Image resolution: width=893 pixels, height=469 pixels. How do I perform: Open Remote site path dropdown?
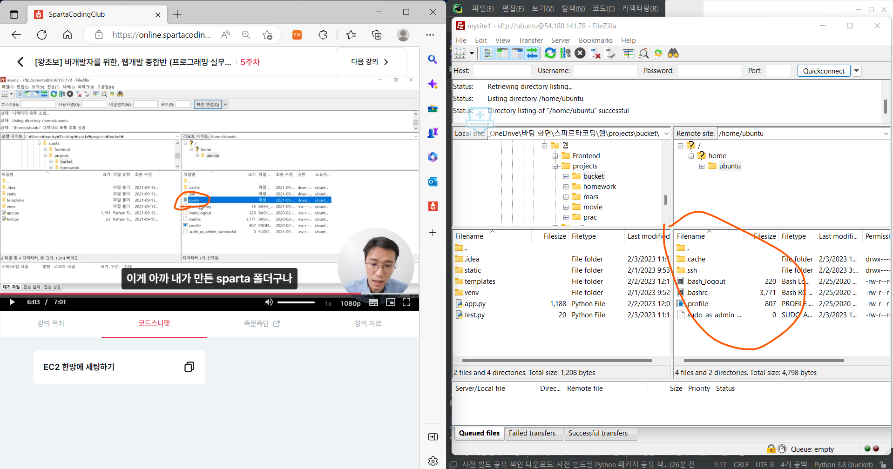(x=886, y=134)
